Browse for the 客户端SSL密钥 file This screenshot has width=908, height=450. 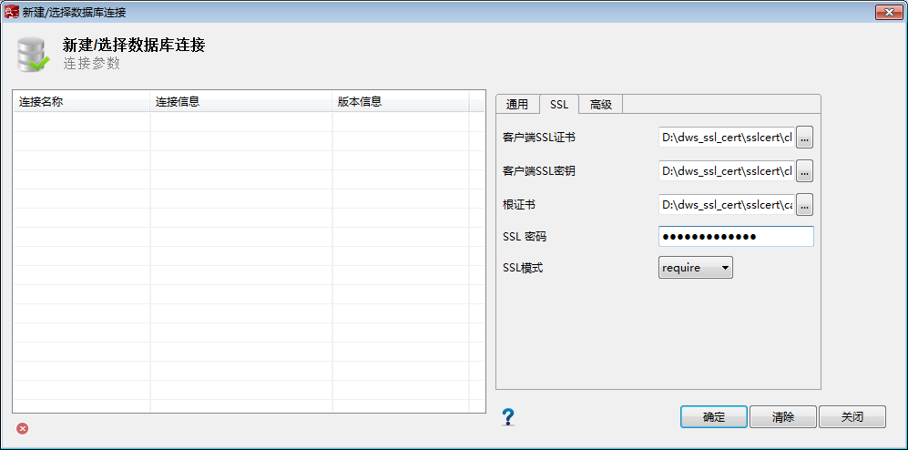805,171
